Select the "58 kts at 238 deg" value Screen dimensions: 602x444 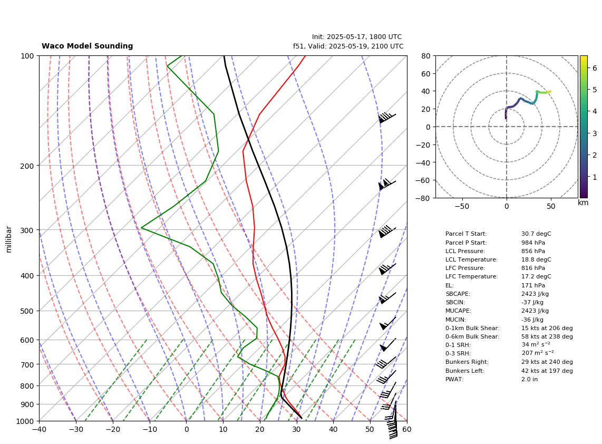coord(547,336)
